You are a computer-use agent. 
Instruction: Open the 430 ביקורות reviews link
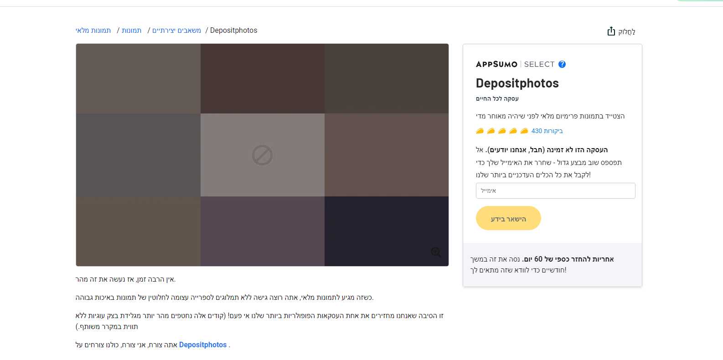coord(547,131)
